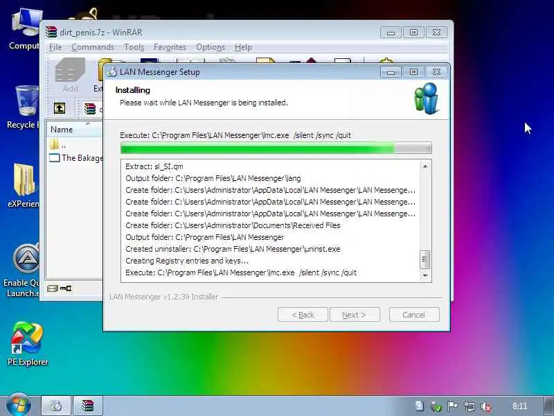Click the green installation progress bar
Viewport: 554px width, 416px height.
click(276, 148)
